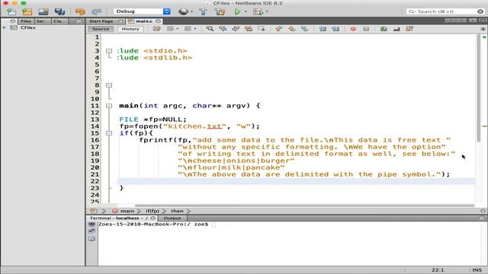Close the main.c tab

point(159,21)
